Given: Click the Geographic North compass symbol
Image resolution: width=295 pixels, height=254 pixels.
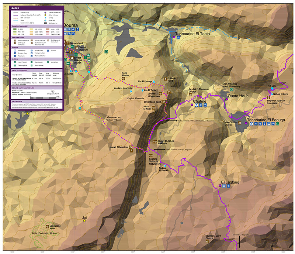Looking at the screenshot, I should coord(53,91).
